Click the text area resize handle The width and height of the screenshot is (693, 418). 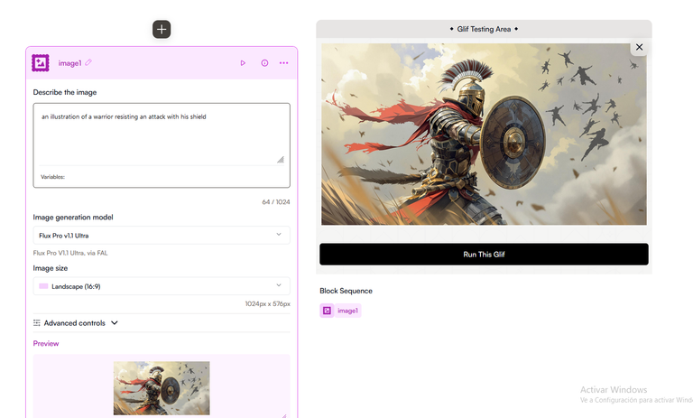(x=281, y=160)
